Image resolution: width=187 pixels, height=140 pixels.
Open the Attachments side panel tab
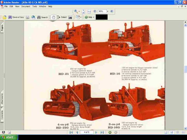click(x=2, y=99)
